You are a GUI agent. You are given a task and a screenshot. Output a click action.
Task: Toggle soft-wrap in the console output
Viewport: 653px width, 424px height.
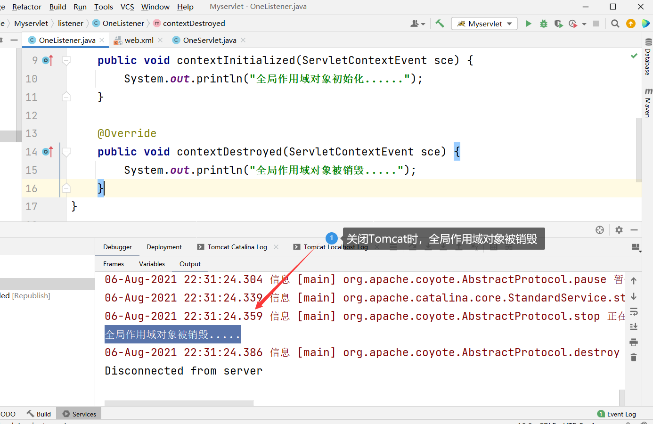[635, 312]
